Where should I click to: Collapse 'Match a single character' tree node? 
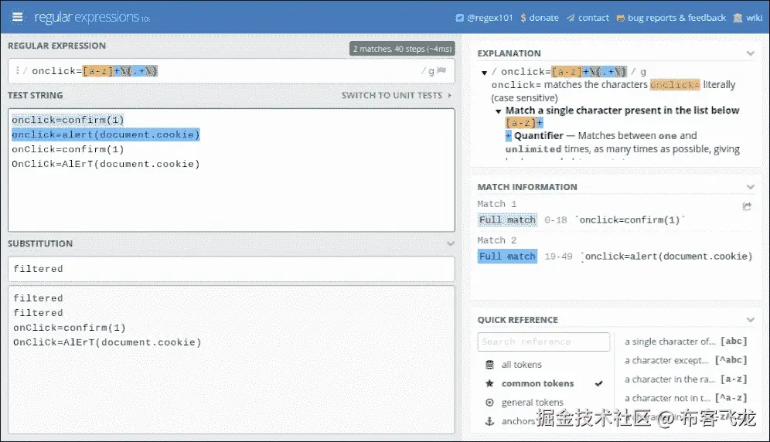pos(499,111)
